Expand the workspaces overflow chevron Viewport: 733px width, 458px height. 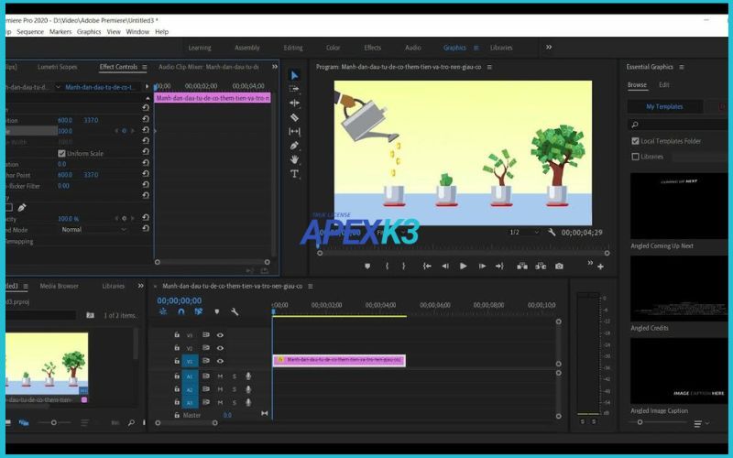tap(548, 48)
